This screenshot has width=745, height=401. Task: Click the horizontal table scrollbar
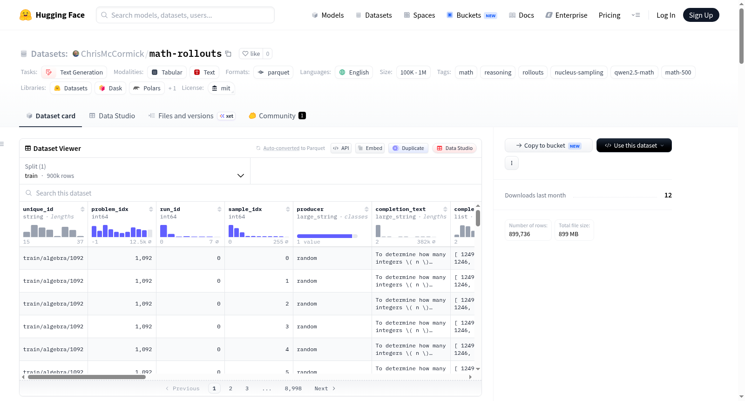[x=87, y=377]
